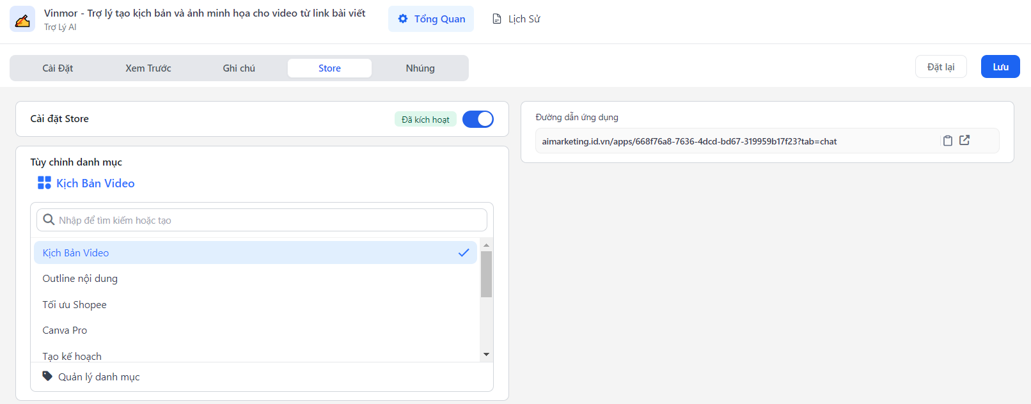Copy the application link with clipboard icon
1031x404 pixels.
pyautogui.click(x=947, y=141)
